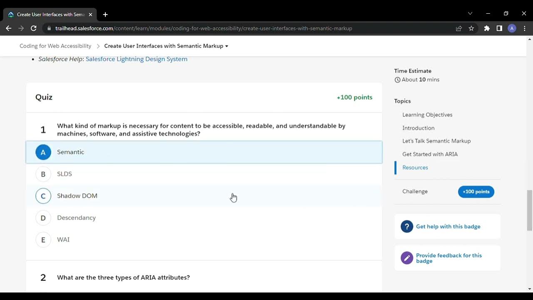
Task: Jump to Challenge section
Action: (415, 191)
